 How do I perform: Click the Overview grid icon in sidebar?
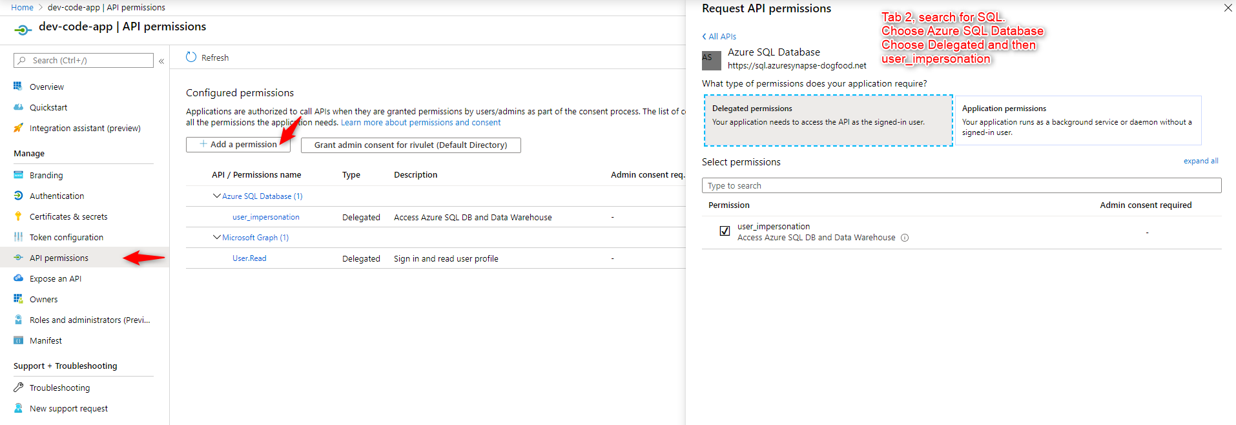(18, 86)
